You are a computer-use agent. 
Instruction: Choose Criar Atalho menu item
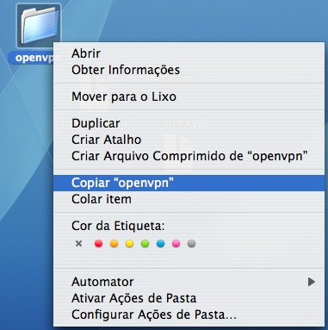(189, 140)
